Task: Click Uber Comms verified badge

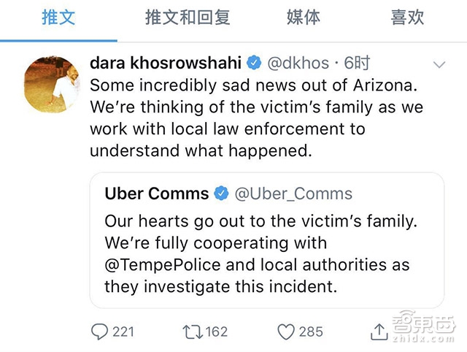Action: [x=221, y=194]
